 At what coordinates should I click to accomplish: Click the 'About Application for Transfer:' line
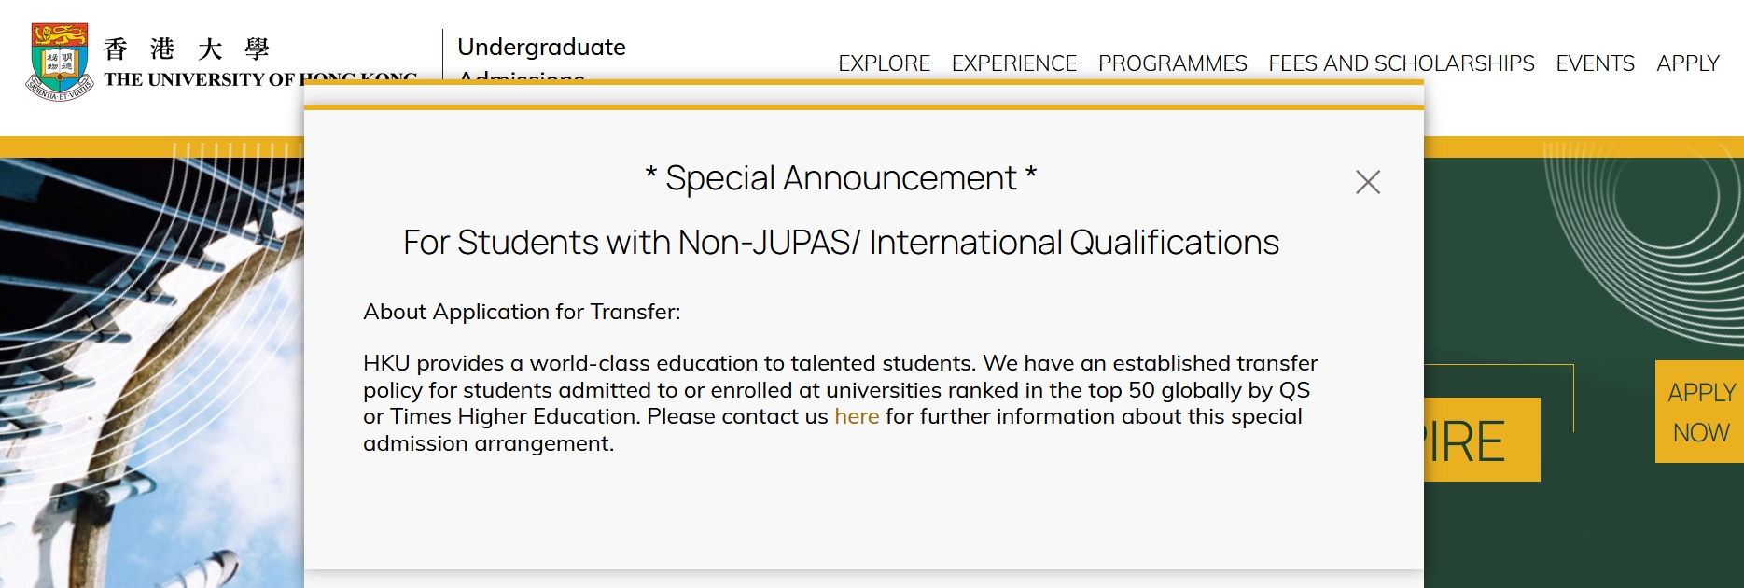[x=522, y=312]
